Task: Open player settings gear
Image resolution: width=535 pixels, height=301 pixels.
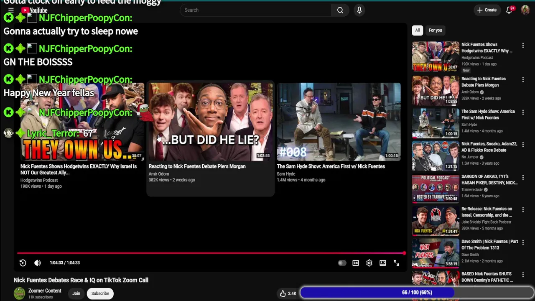Action: pos(369,263)
